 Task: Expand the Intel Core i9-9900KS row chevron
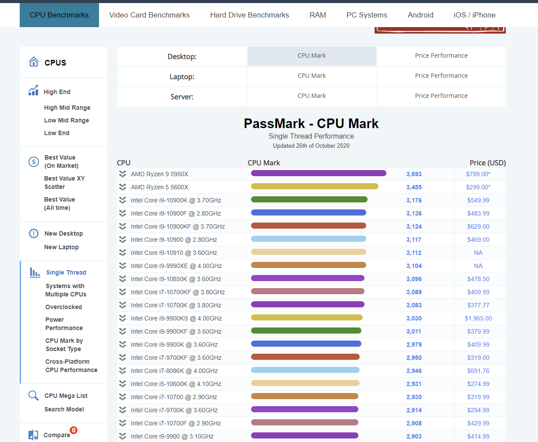(x=122, y=318)
